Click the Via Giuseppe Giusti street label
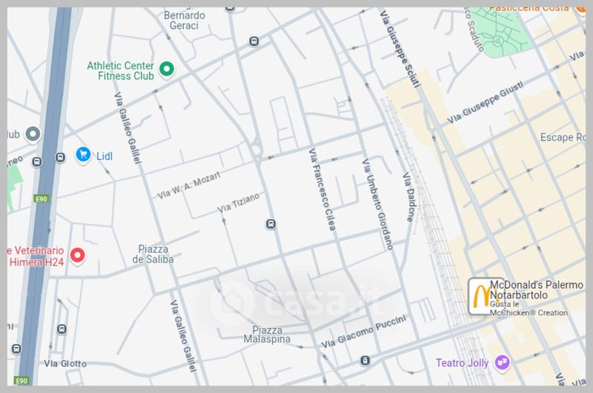The image size is (593, 393). pyautogui.click(x=486, y=102)
